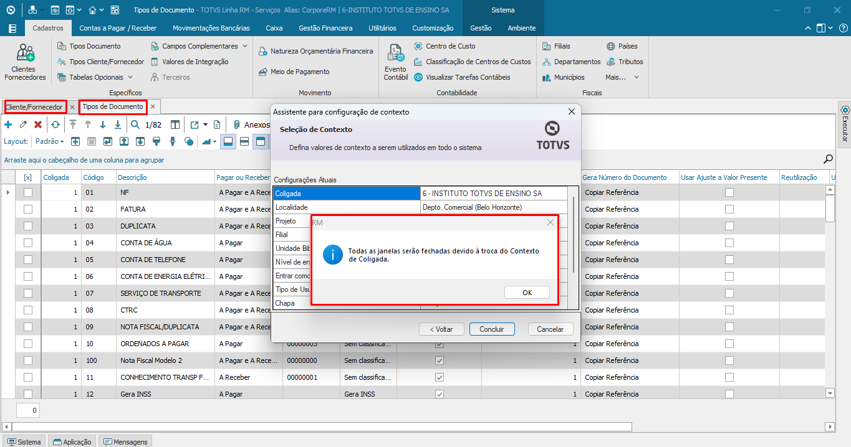Toggle Usar Ajuste a Valor Presente for CONTA DE TELEFONE
Viewport: 851px width, 447px height.
tap(729, 260)
